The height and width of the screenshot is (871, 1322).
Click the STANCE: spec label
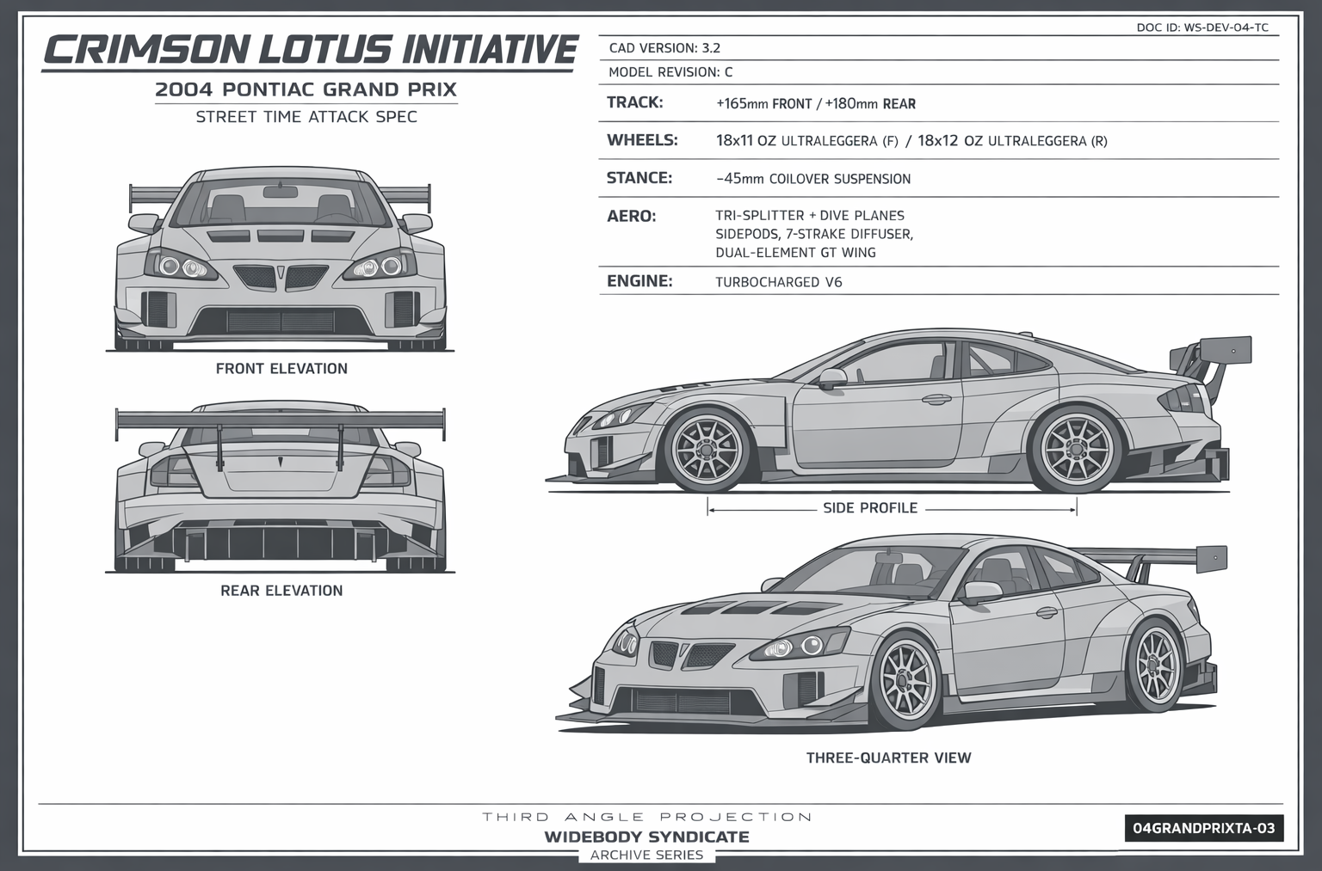[x=639, y=178]
